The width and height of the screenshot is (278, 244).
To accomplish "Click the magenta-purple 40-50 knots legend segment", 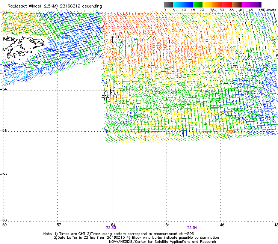I will (251, 5).
